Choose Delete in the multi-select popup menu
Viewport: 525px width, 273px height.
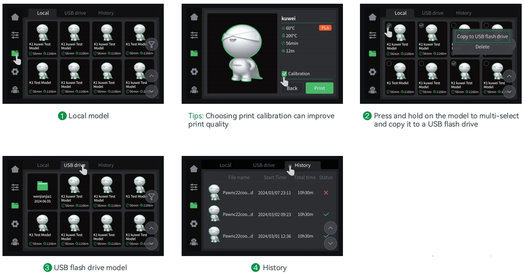pyautogui.click(x=482, y=47)
